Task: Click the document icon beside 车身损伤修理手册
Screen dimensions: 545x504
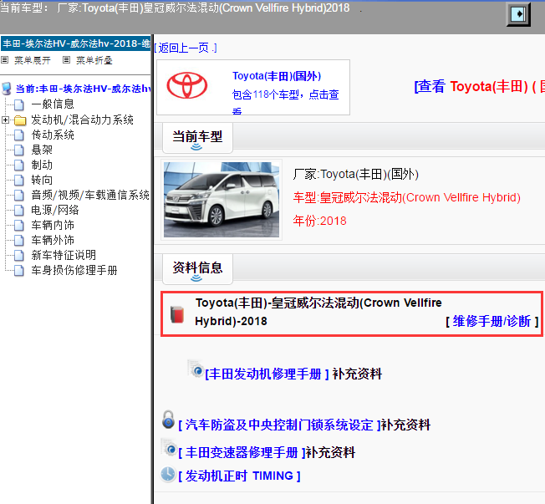Action: [19, 271]
